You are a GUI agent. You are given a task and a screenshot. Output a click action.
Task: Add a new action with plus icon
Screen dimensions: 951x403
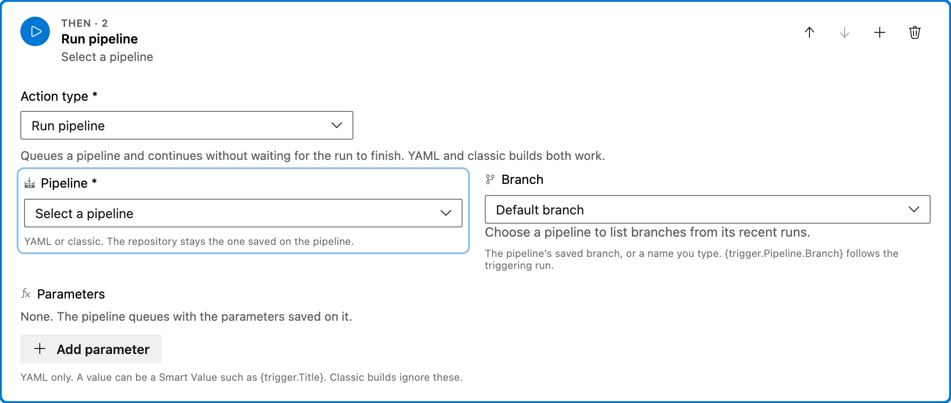tap(880, 32)
